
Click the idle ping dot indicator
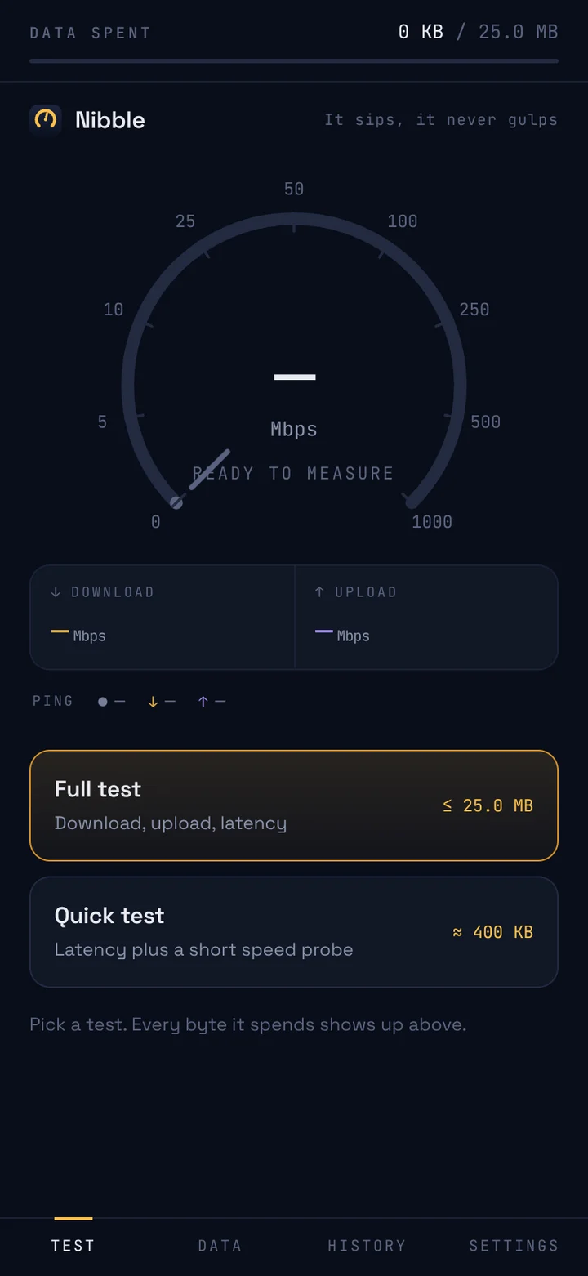[x=102, y=702]
